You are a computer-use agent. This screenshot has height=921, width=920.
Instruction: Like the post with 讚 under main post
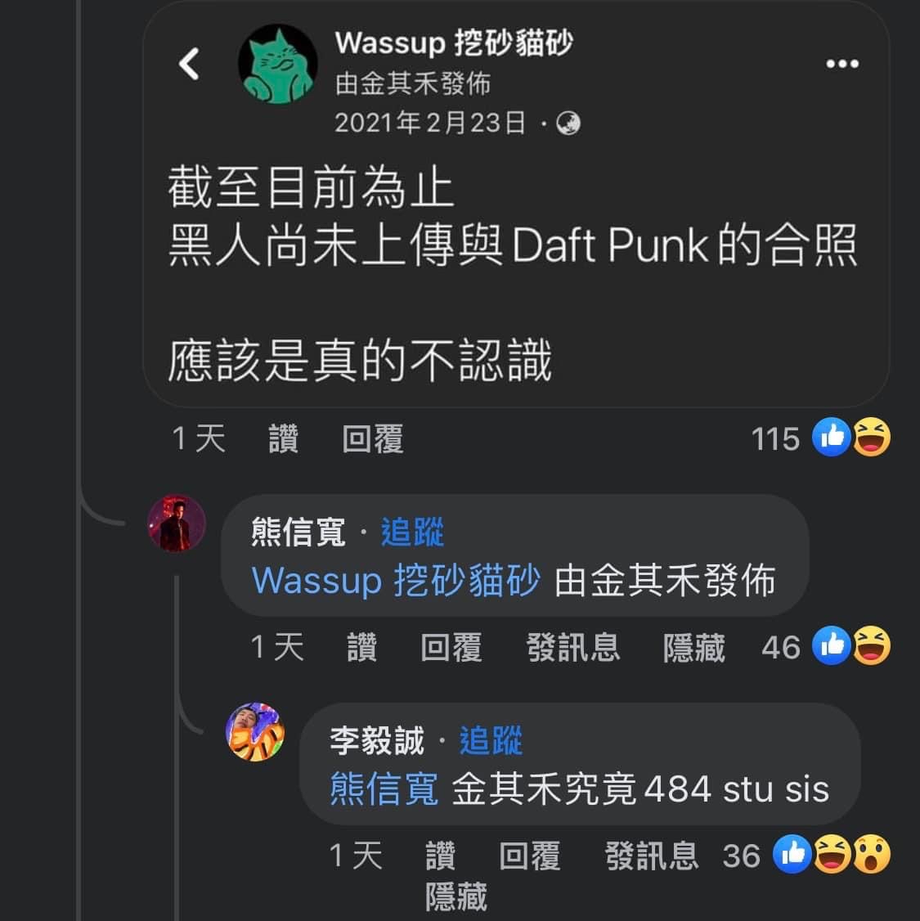[284, 438]
